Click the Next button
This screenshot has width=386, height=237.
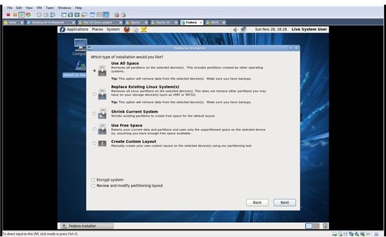click(x=284, y=202)
